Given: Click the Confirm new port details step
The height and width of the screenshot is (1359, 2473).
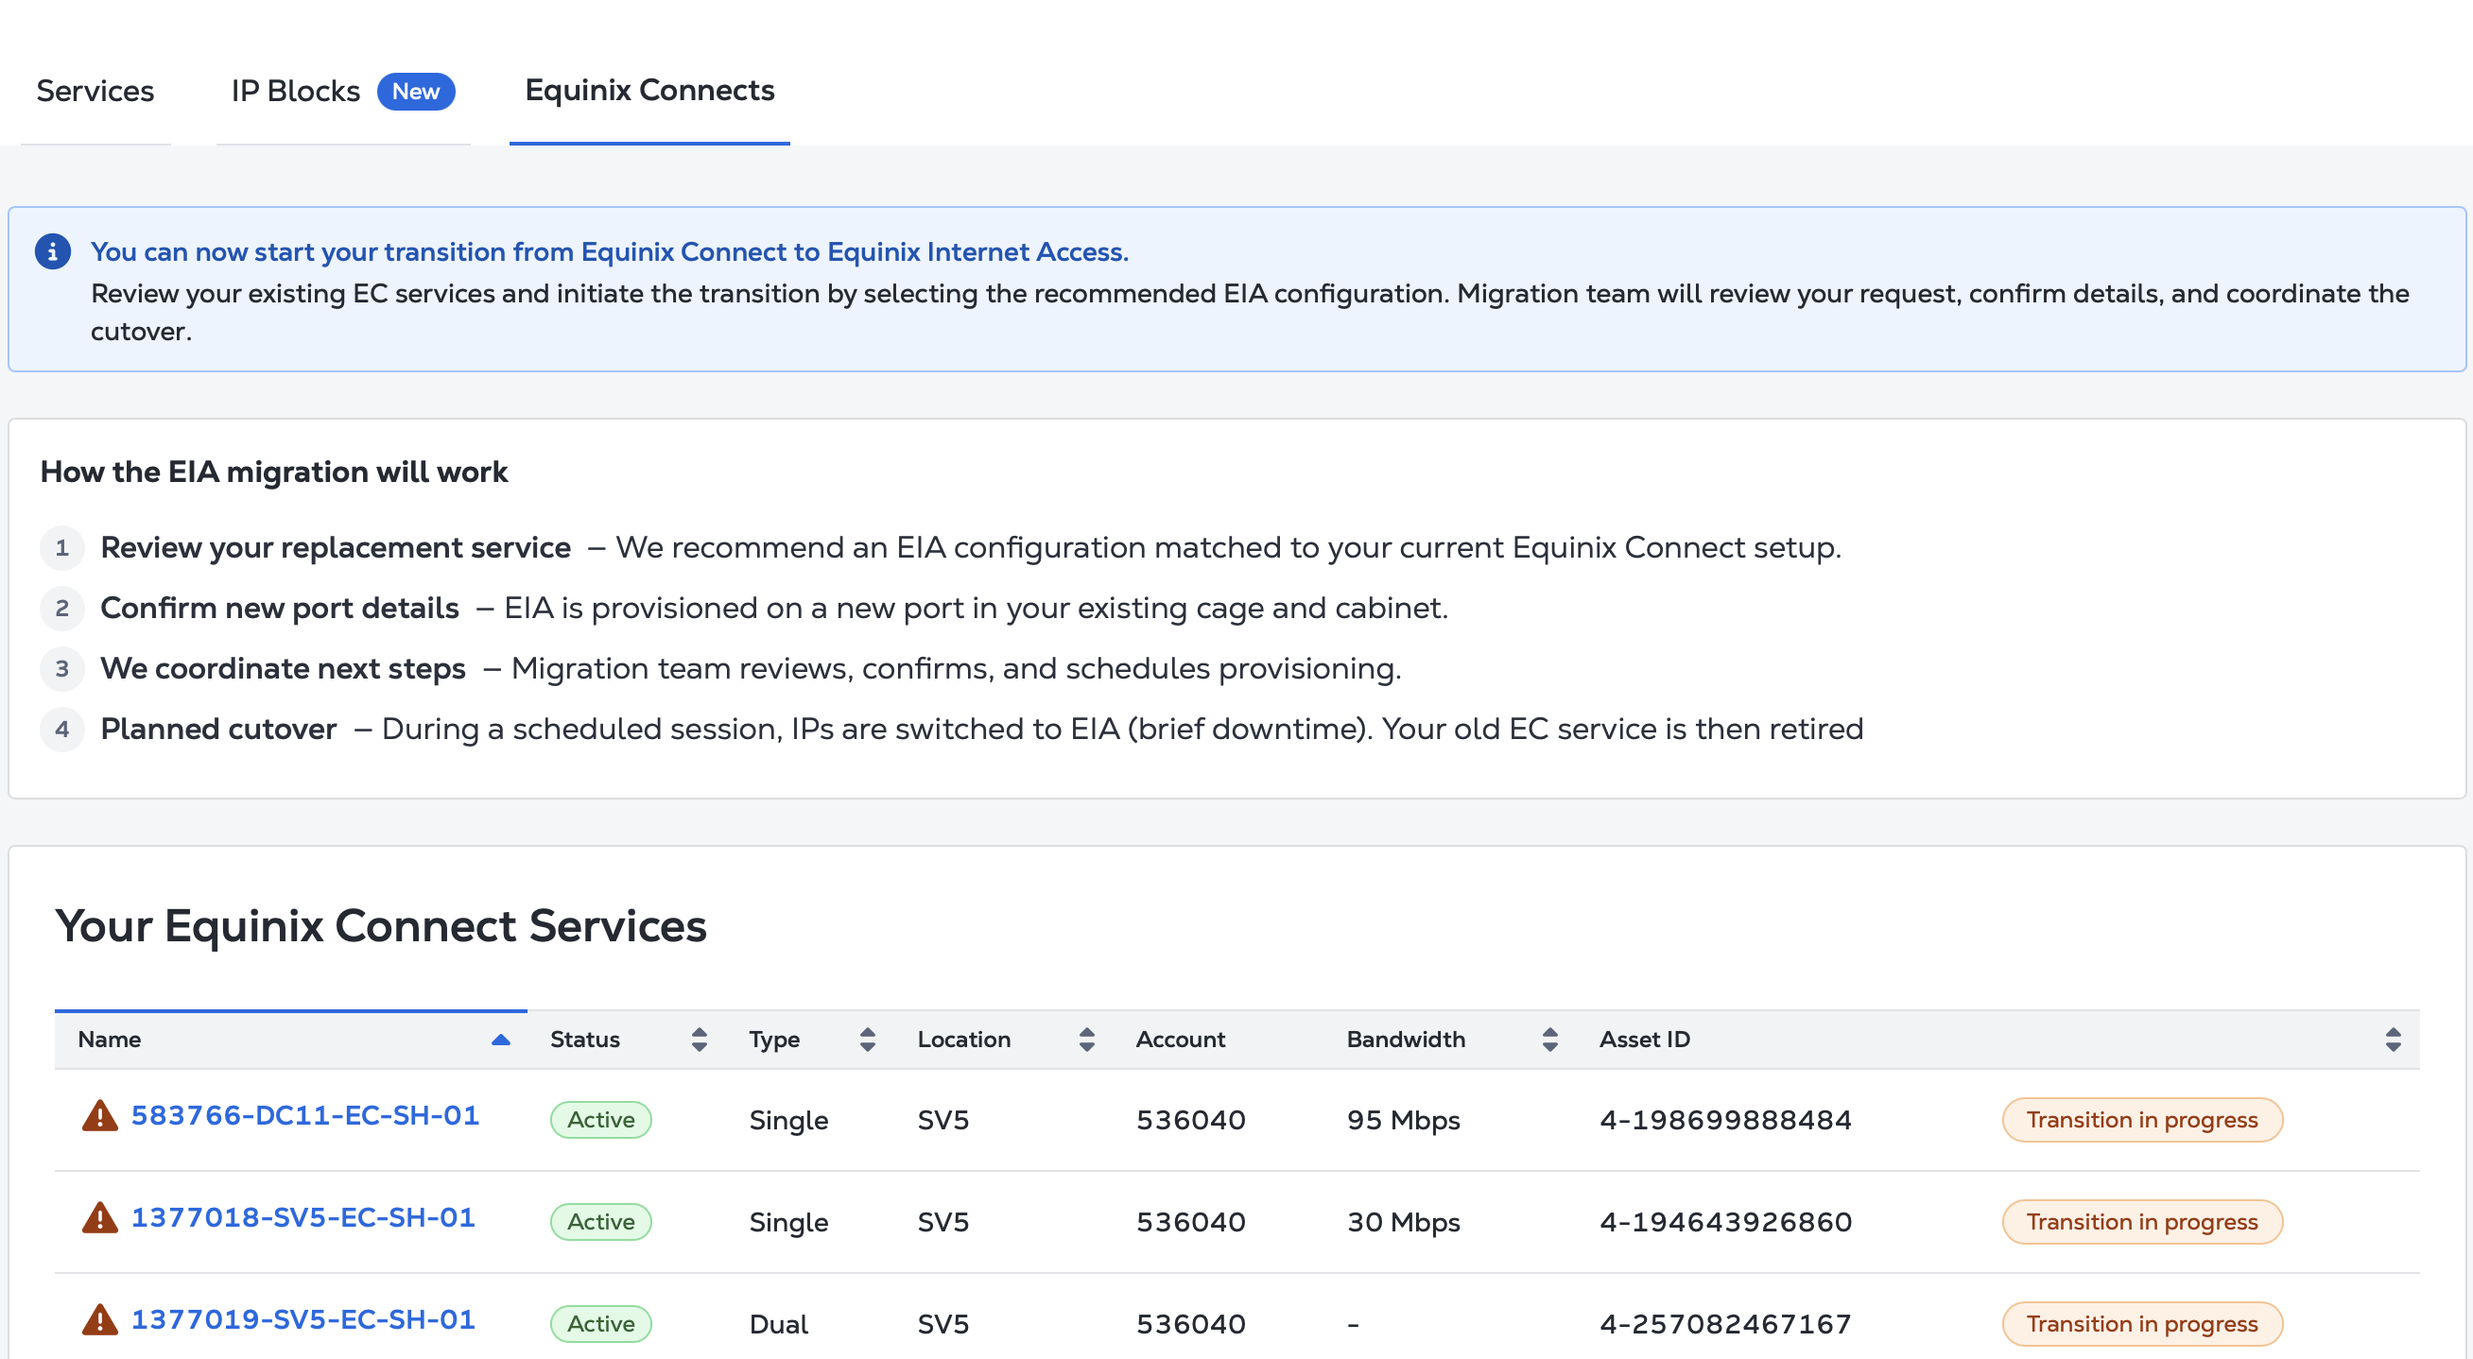Looking at the screenshot, I should coord(280,608).
